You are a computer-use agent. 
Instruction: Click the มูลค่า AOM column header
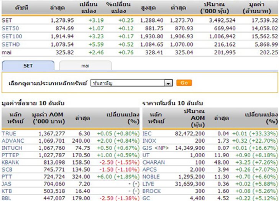point(48,118)
